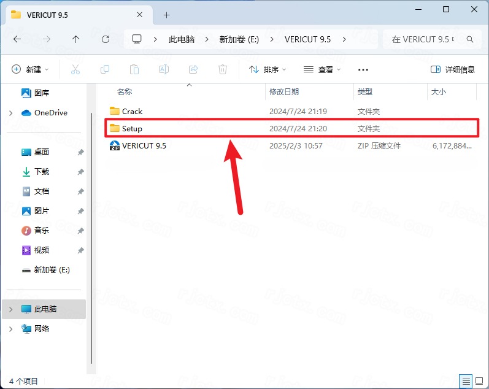The image size is (489, 389).
Task: Click the Delete trash icon
Action: pos(223,69)
